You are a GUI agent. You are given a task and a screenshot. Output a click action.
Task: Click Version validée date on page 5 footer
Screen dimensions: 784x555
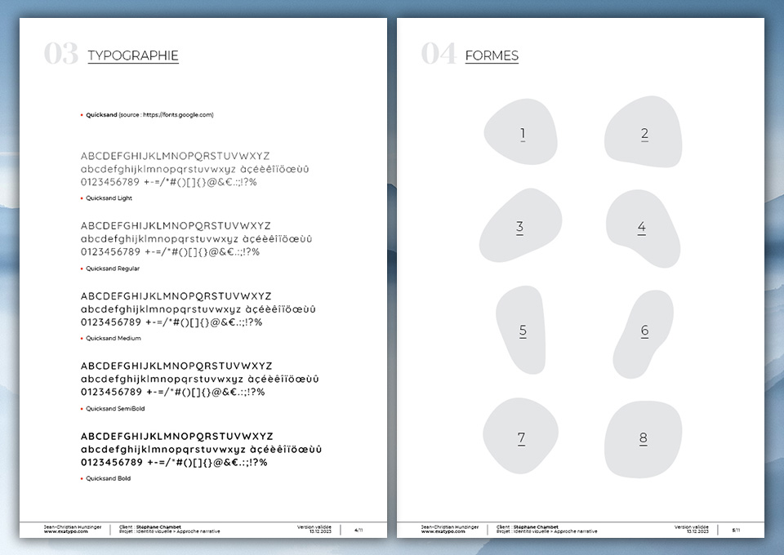(692, 529)
